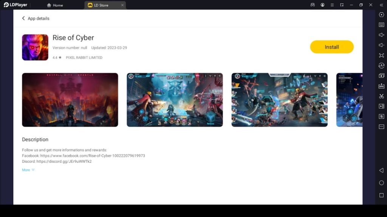
Task: Open your LDPlayer account profile
Action: [x=322, y=5]
